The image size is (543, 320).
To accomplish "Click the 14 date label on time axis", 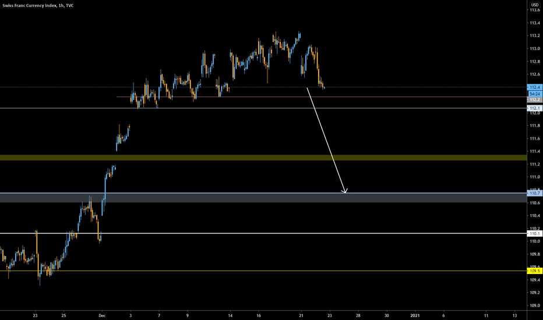I will [230, 315].
